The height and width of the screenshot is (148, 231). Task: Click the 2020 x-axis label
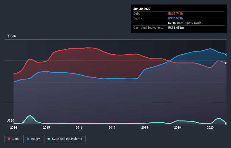point(210,127)
